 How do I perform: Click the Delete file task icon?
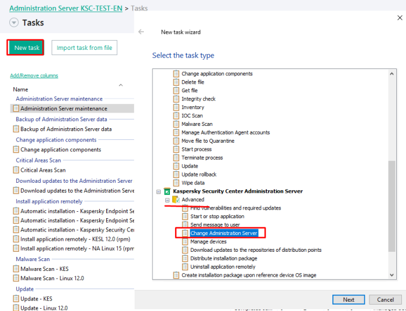click(176, 82)
